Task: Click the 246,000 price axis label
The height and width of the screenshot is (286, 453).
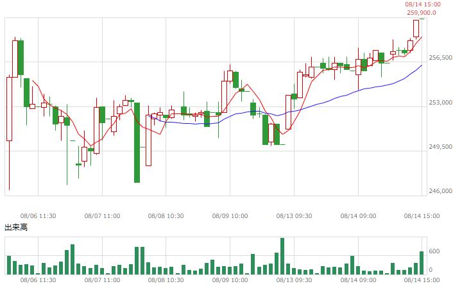Action: click(441, 191)
